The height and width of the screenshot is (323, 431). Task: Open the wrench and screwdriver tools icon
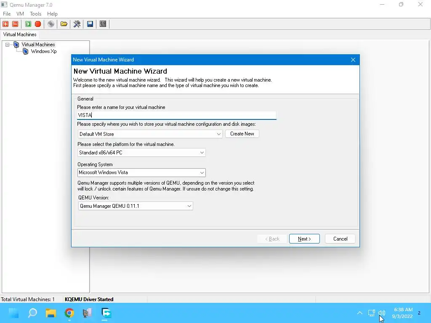[77, 24]
